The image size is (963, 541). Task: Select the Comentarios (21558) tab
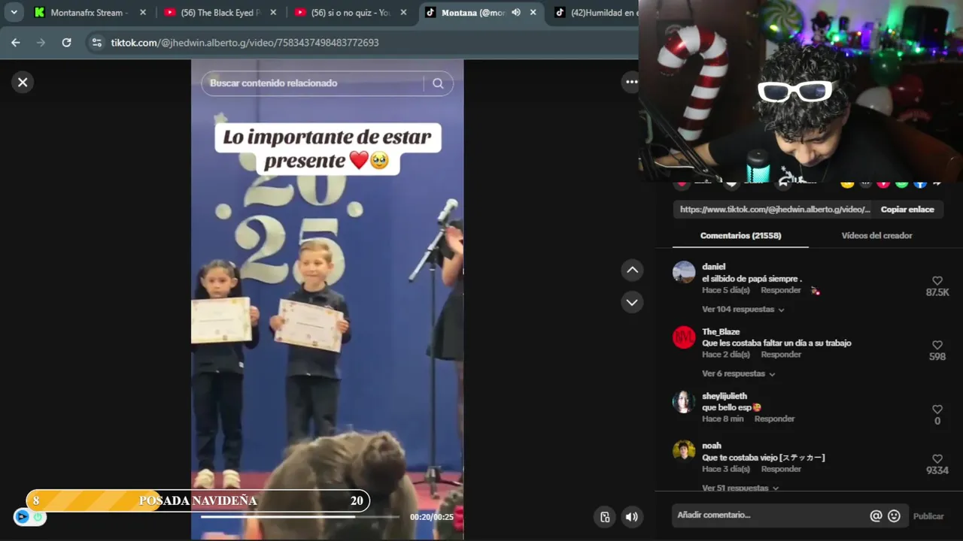coord(740,236)
